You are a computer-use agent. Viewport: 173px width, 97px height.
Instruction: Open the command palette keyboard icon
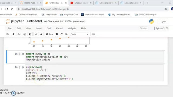93,34
